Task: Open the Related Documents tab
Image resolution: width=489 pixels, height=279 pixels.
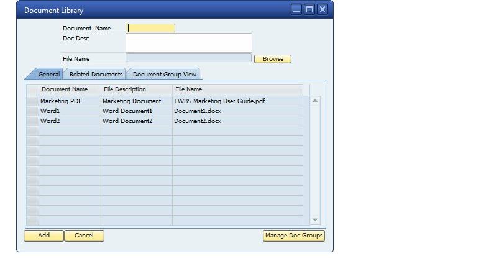Action: (x=96, y=74)
